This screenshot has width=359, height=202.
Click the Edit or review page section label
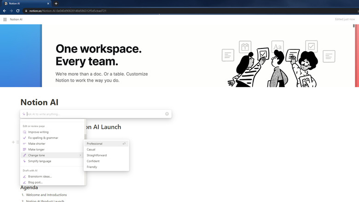34,126
